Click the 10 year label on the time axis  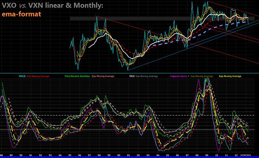pyautogui.click(x=217, y=155)
